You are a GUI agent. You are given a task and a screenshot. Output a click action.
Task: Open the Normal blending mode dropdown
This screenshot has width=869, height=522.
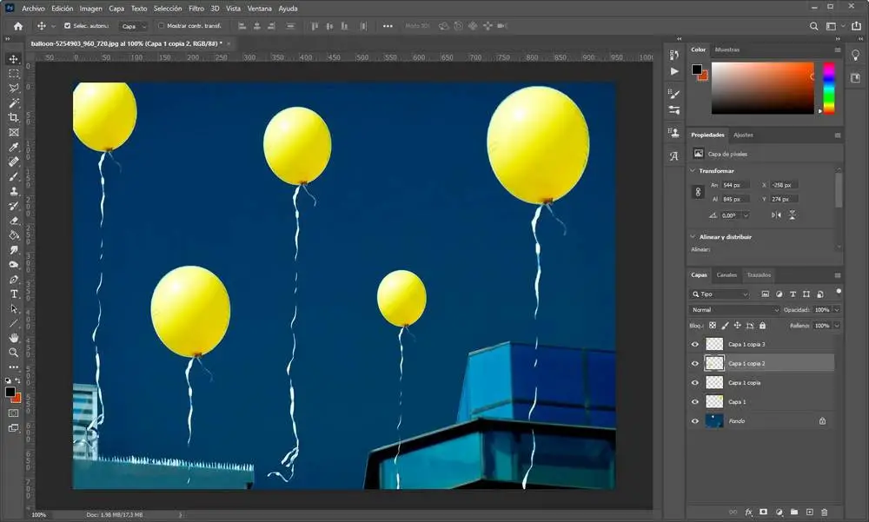click(x=735, y=310)
